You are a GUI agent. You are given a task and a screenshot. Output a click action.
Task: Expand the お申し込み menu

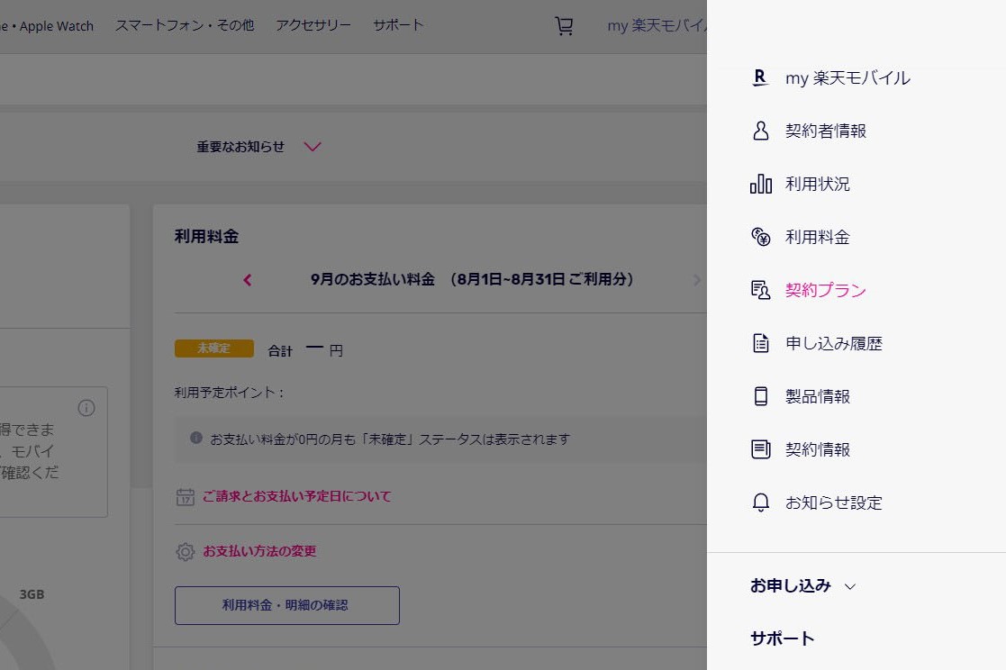coord(801,584)
